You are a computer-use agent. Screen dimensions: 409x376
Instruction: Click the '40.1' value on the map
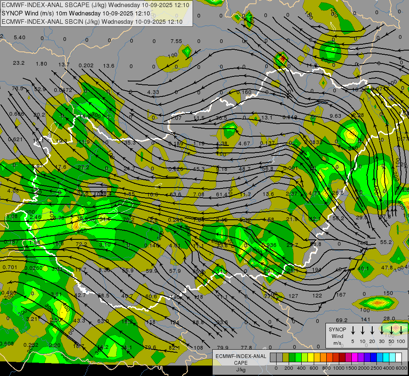pos(363,269)
